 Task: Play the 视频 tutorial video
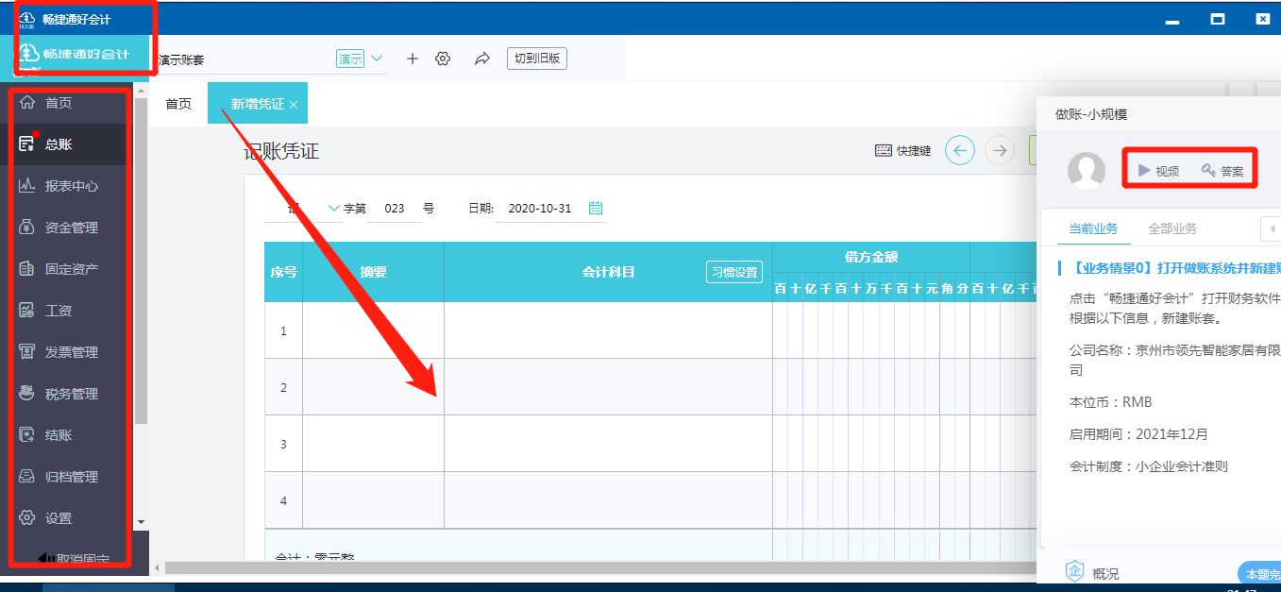pyautogui.click(x=1158, y=171)
